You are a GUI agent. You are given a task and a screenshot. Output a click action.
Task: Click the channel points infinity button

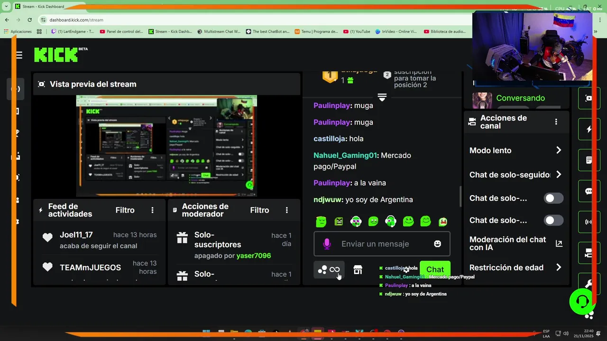tap(329, 270)
